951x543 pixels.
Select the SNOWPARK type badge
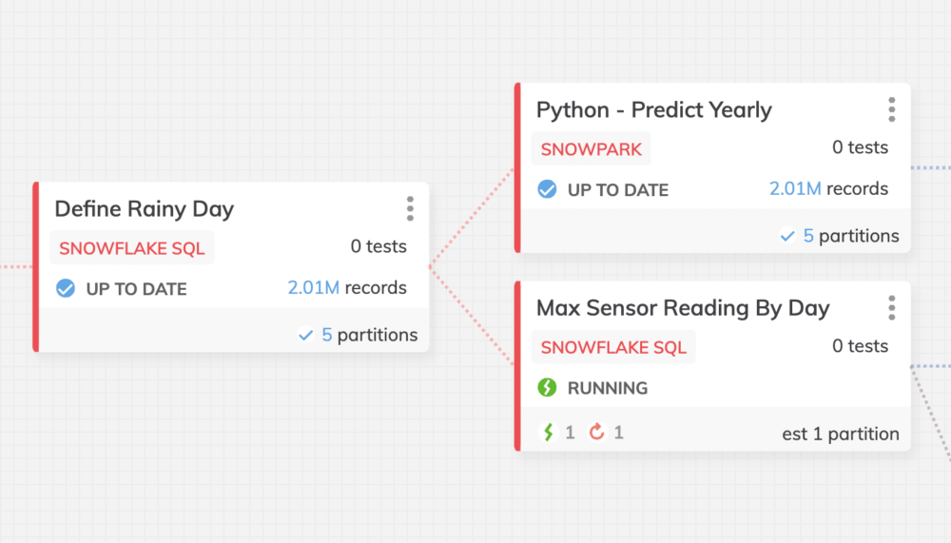pos(592,149)
